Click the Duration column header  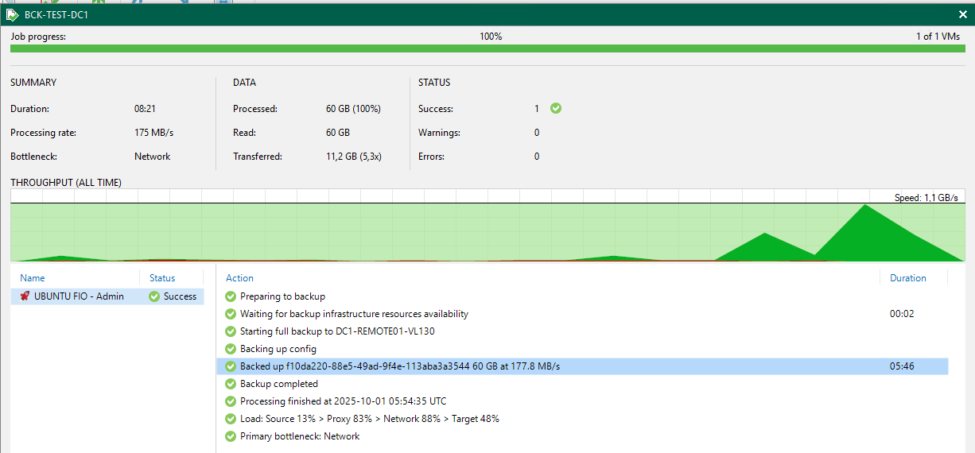pos(907,278)
